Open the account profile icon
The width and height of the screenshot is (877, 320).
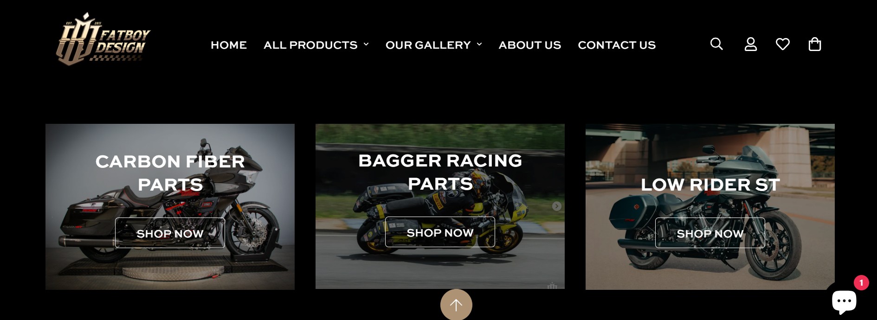750,44
